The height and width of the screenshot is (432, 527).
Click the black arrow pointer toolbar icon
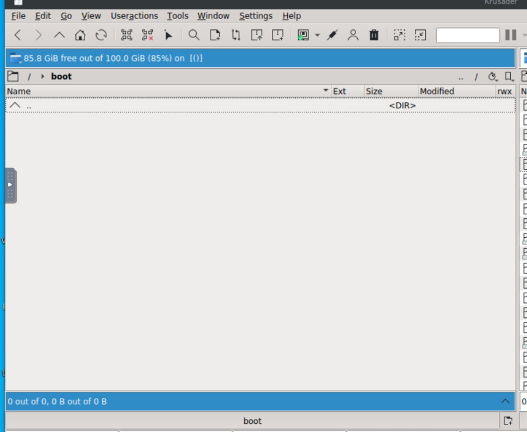point(168,35)
